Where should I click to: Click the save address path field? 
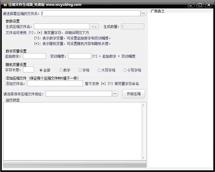coord(79,94)
